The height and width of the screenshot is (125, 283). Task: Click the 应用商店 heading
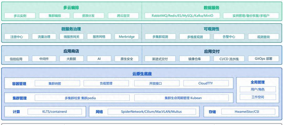coord(71,51)
